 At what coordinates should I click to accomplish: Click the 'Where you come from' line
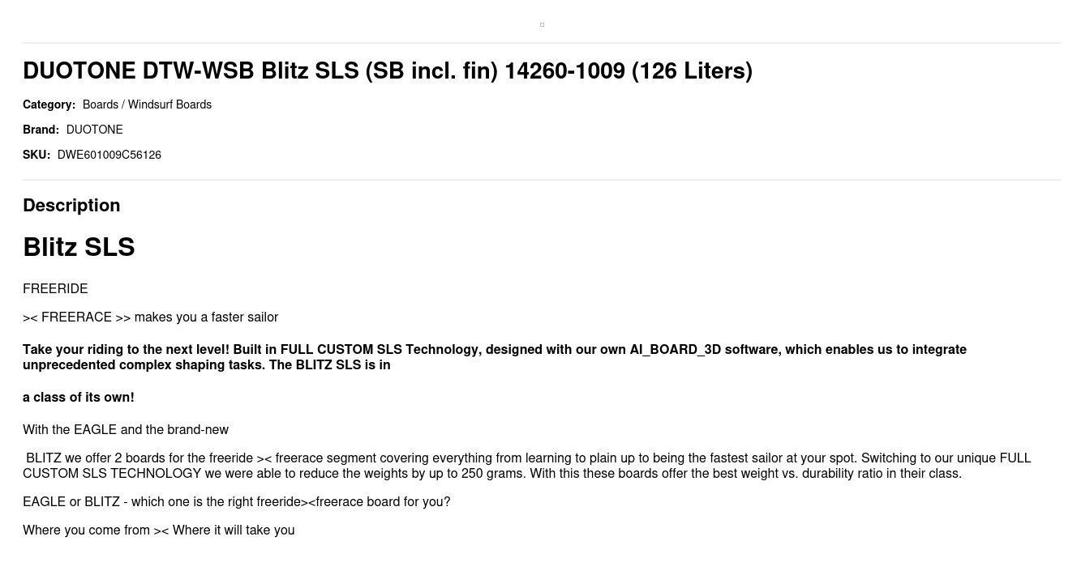(x=158, y=530)
